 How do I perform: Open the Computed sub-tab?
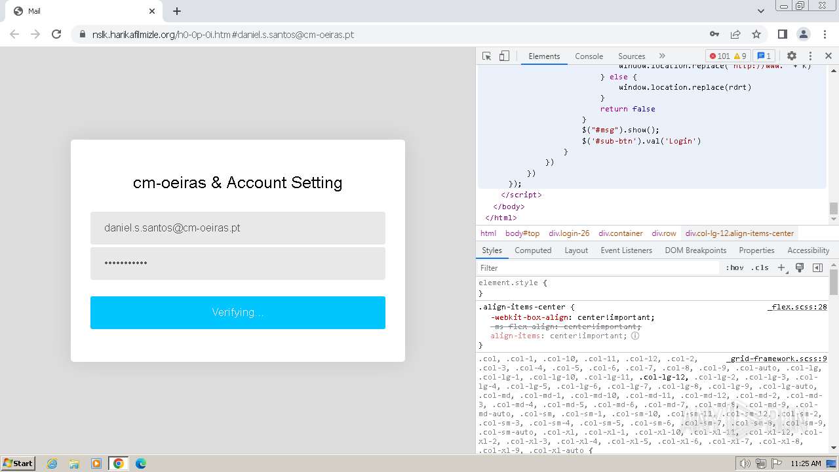pos(533,250)
